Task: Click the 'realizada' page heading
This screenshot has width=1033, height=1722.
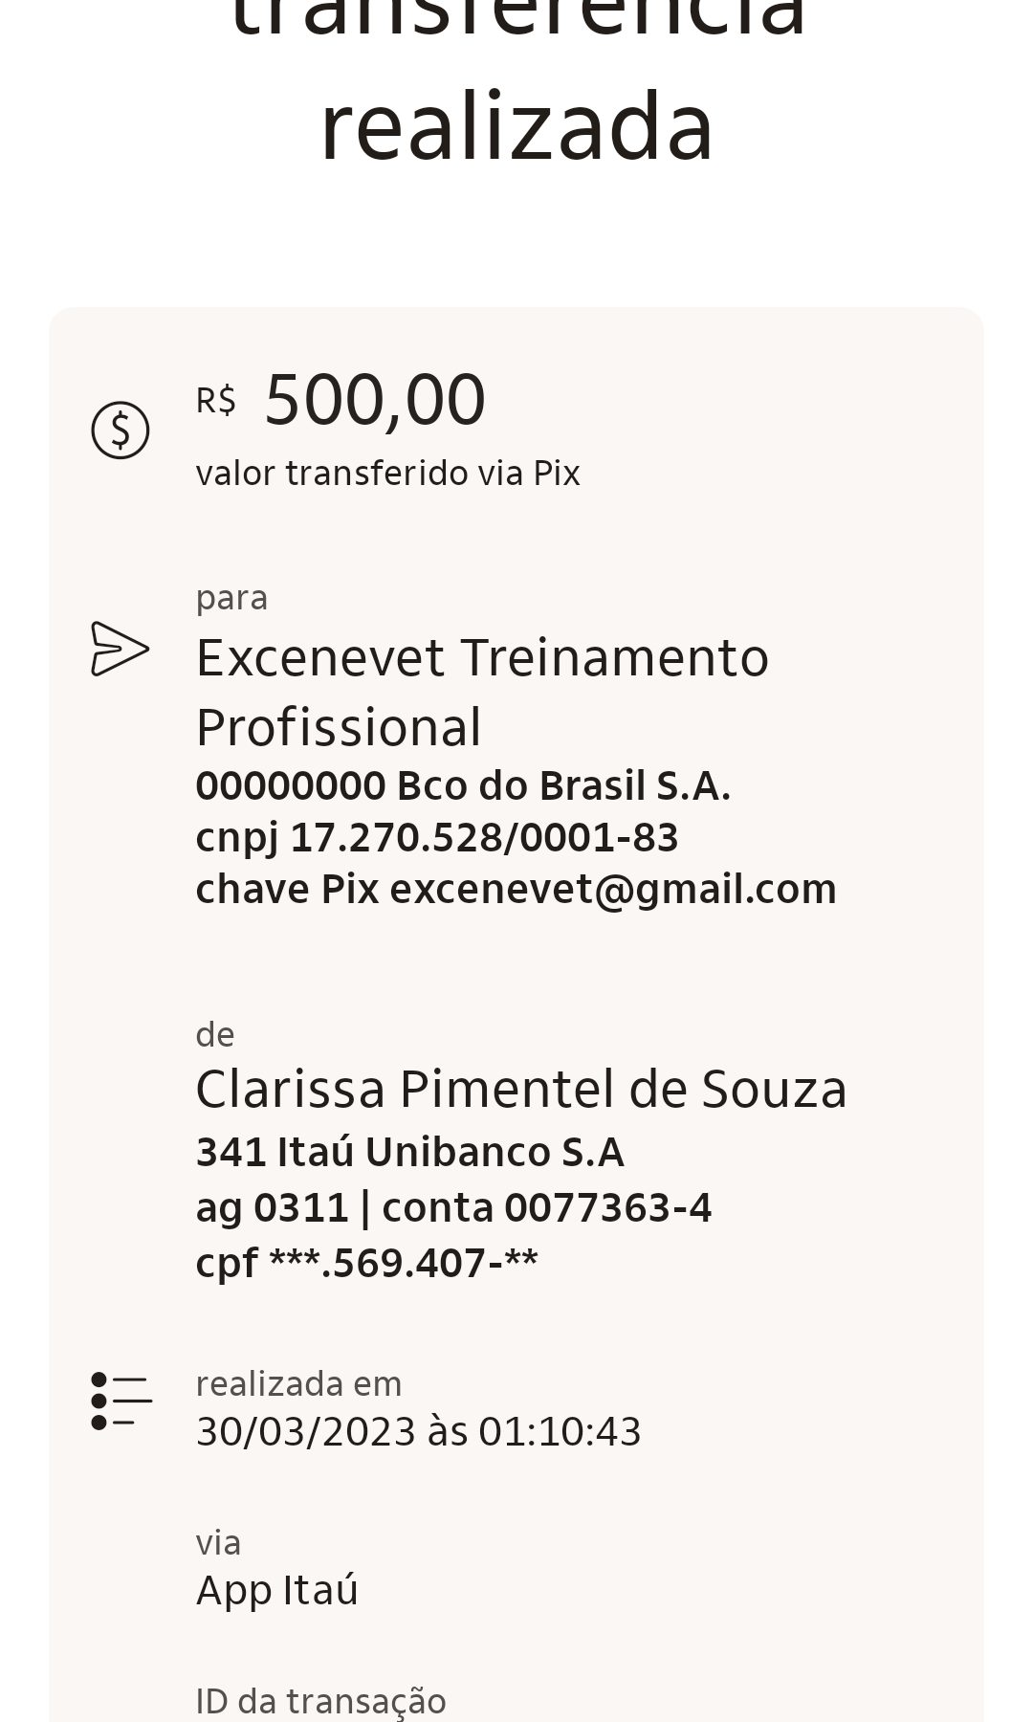Action: [x=516, y=126]
